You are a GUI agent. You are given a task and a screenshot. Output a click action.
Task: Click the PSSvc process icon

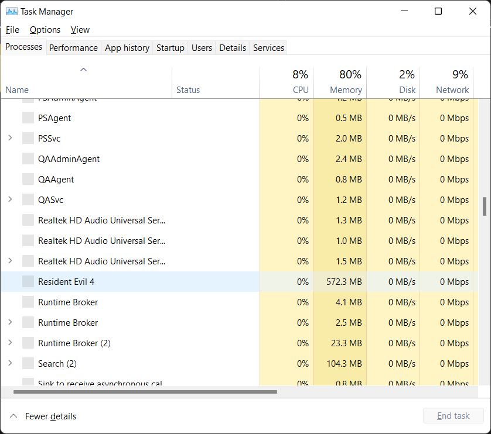coord(28,139)
